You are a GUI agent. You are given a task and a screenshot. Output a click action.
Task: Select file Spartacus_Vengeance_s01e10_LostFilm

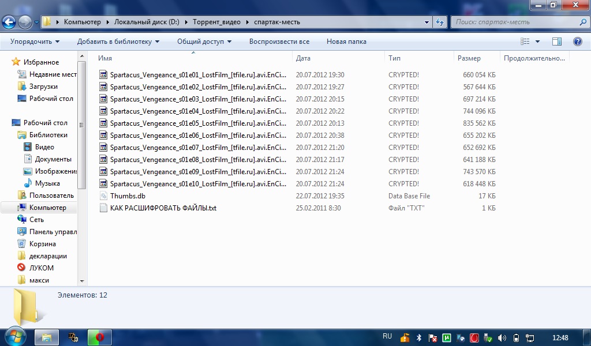198,184
